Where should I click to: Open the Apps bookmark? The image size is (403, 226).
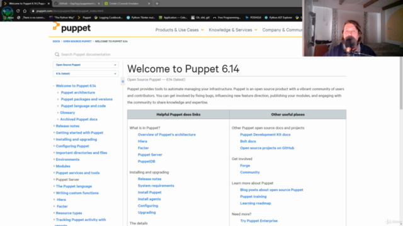coord(8,18)
